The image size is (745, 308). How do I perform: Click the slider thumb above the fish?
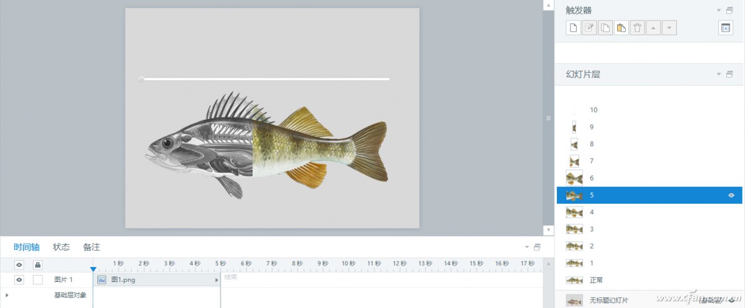tap(142, 79)
